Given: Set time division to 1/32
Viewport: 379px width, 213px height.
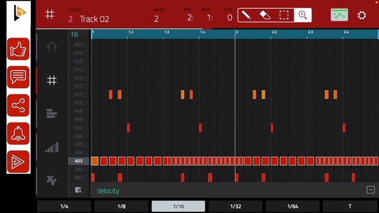Looking at the screenshot, I should 236,206.
